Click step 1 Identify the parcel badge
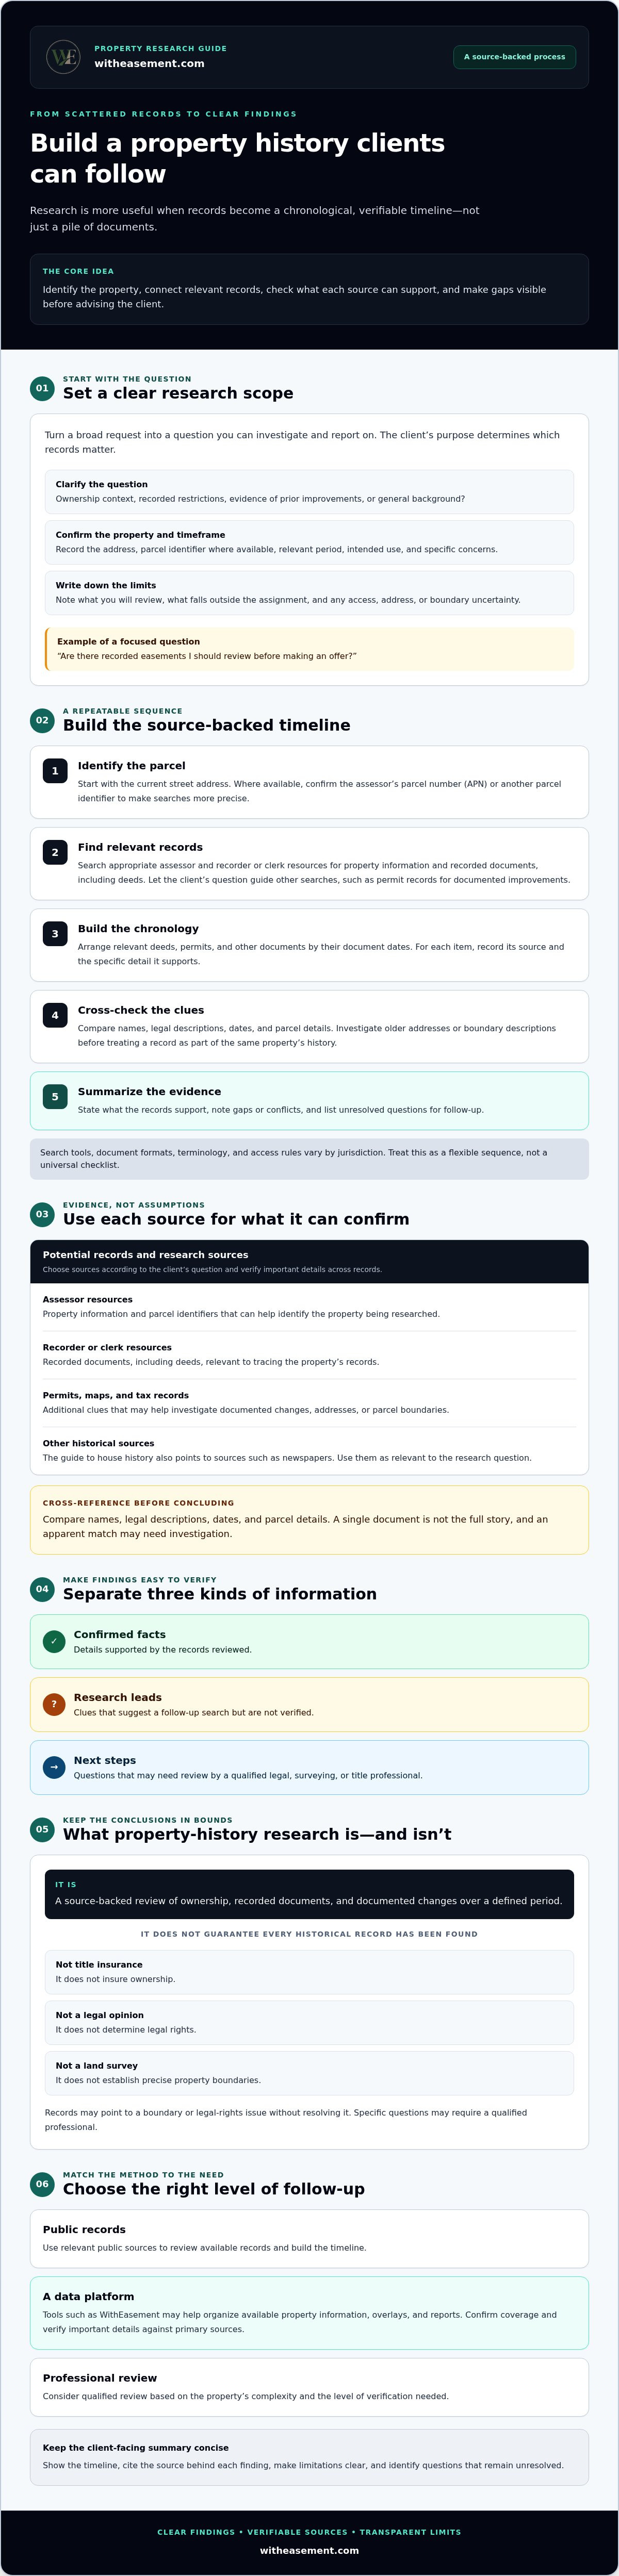The height and width of the screenshot is (2576, 619). click(x=55, y=771)
